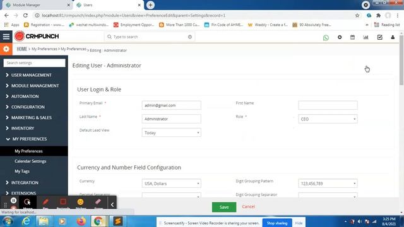Select the Screencastify rectangle tool

63,203
